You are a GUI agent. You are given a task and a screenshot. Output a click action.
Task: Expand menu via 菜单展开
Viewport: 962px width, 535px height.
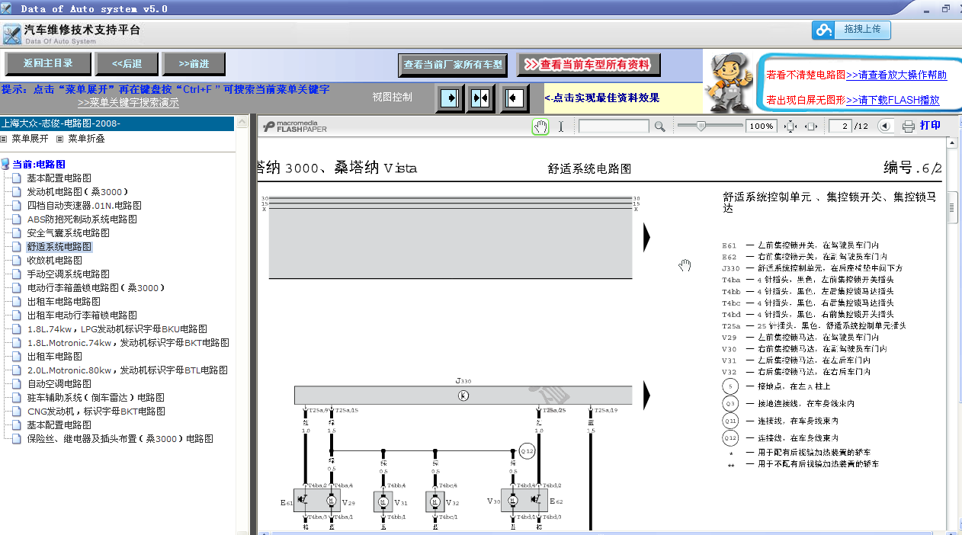30,139
